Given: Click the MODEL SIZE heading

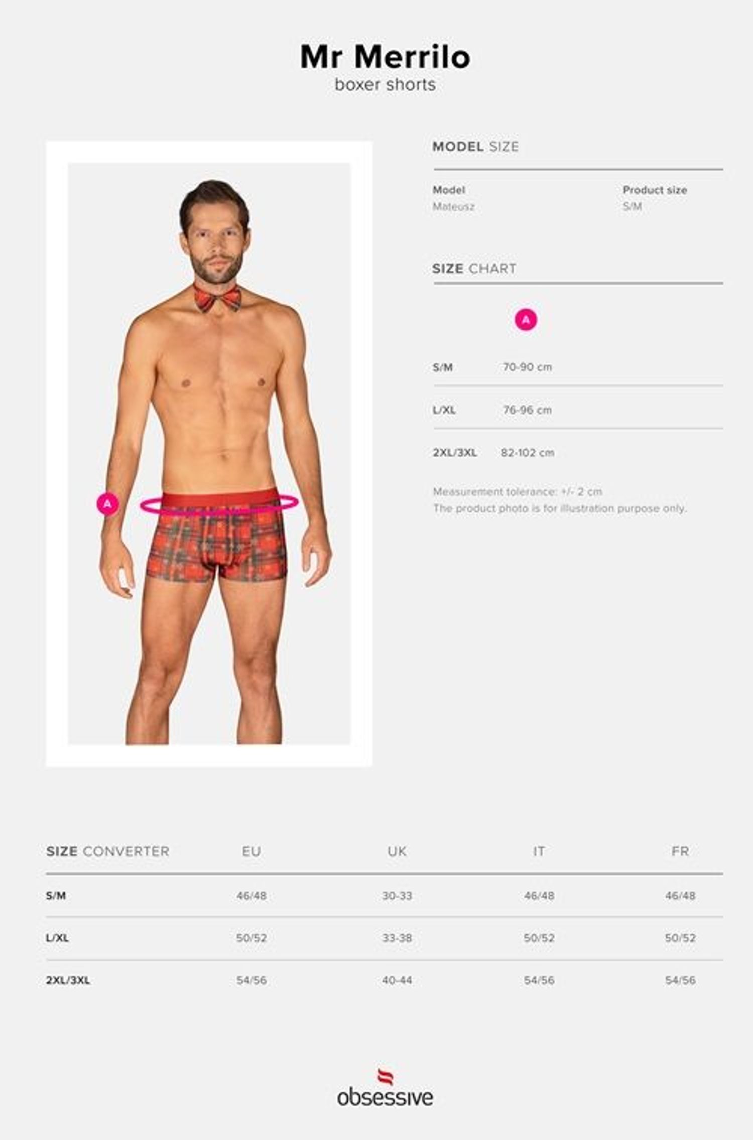Looking at the screenshot, I should click(475, 147).
